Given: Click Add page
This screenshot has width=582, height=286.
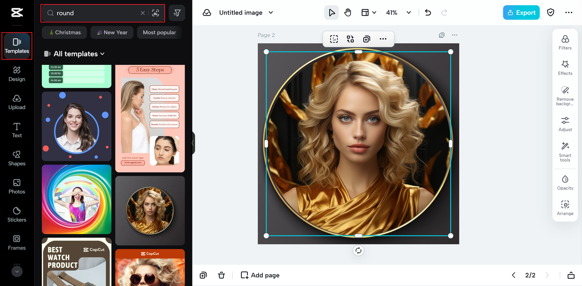Looking at the screenshot, I should click(x=260, y=275).
